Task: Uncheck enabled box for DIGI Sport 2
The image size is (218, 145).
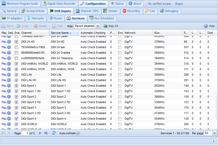Action: [x=17, y=97]
